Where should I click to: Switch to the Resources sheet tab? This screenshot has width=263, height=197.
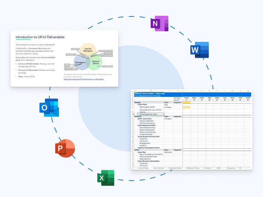click(231, 168)
